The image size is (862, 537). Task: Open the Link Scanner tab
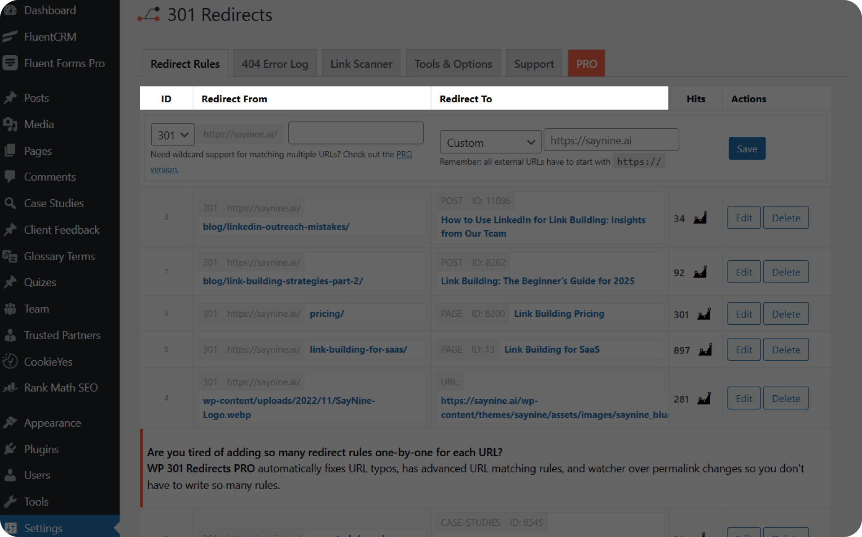point(361,64)
